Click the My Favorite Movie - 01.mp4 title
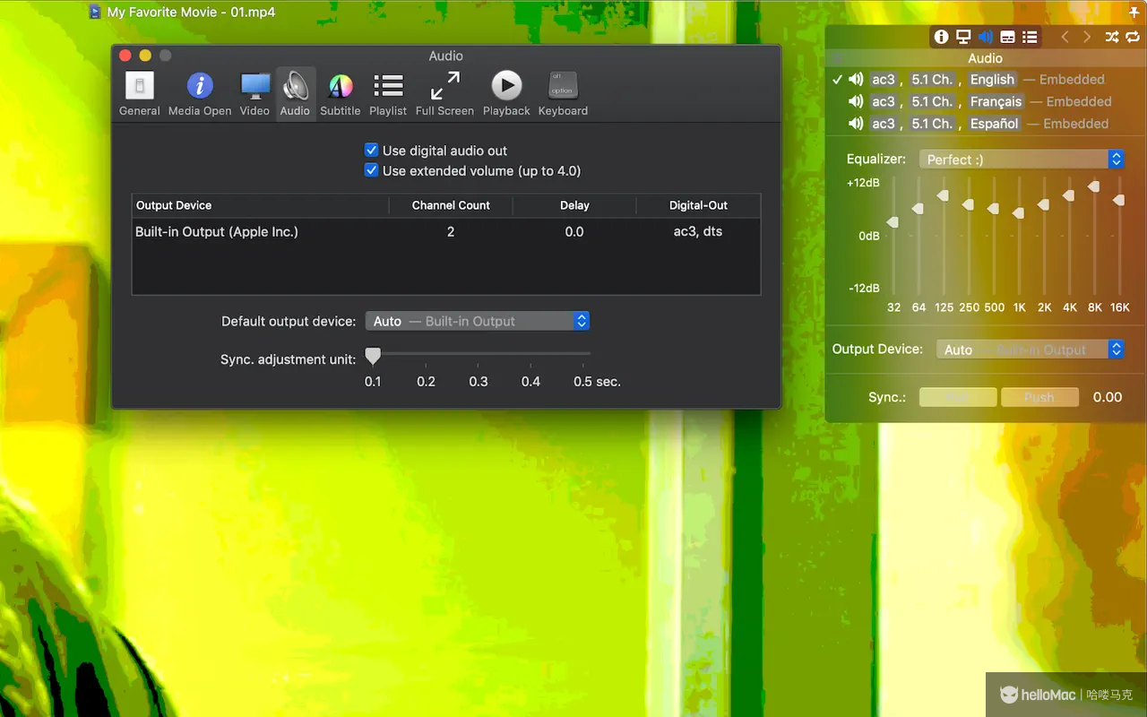Screen dimensions: 1147x717 click(x=191, y=13)
